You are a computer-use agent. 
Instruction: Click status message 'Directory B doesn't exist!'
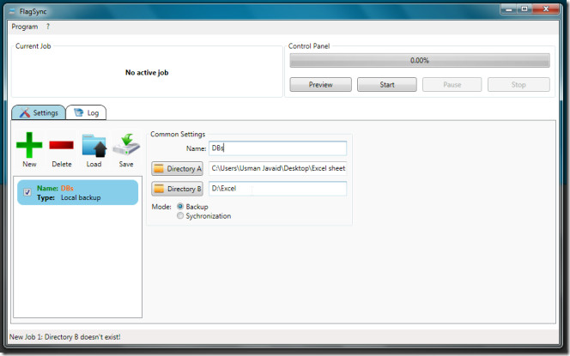tap(82, 337)
